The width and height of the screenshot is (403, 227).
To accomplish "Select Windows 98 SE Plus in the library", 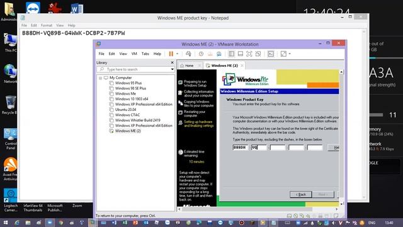I will pos(130,88).
